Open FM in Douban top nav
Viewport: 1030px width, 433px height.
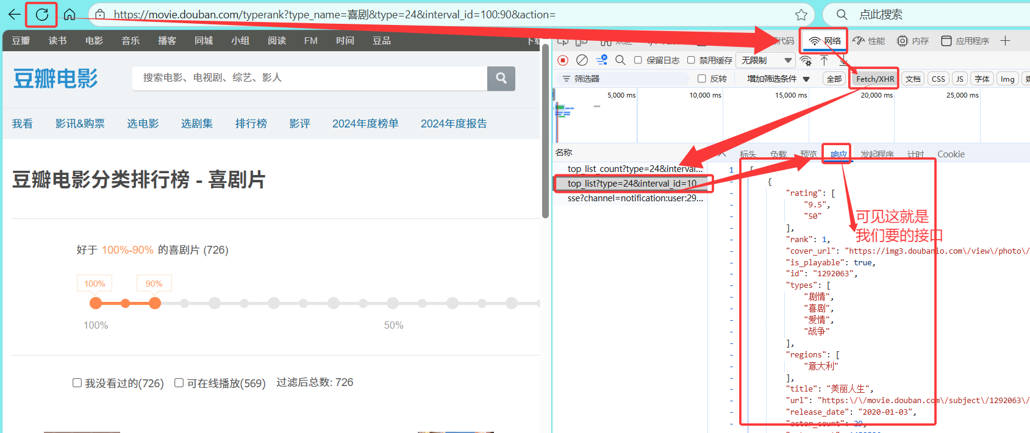[x=311, y=41]
